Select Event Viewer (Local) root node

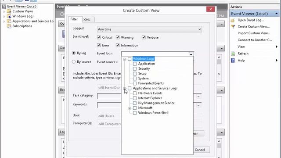tap(22, 7)
